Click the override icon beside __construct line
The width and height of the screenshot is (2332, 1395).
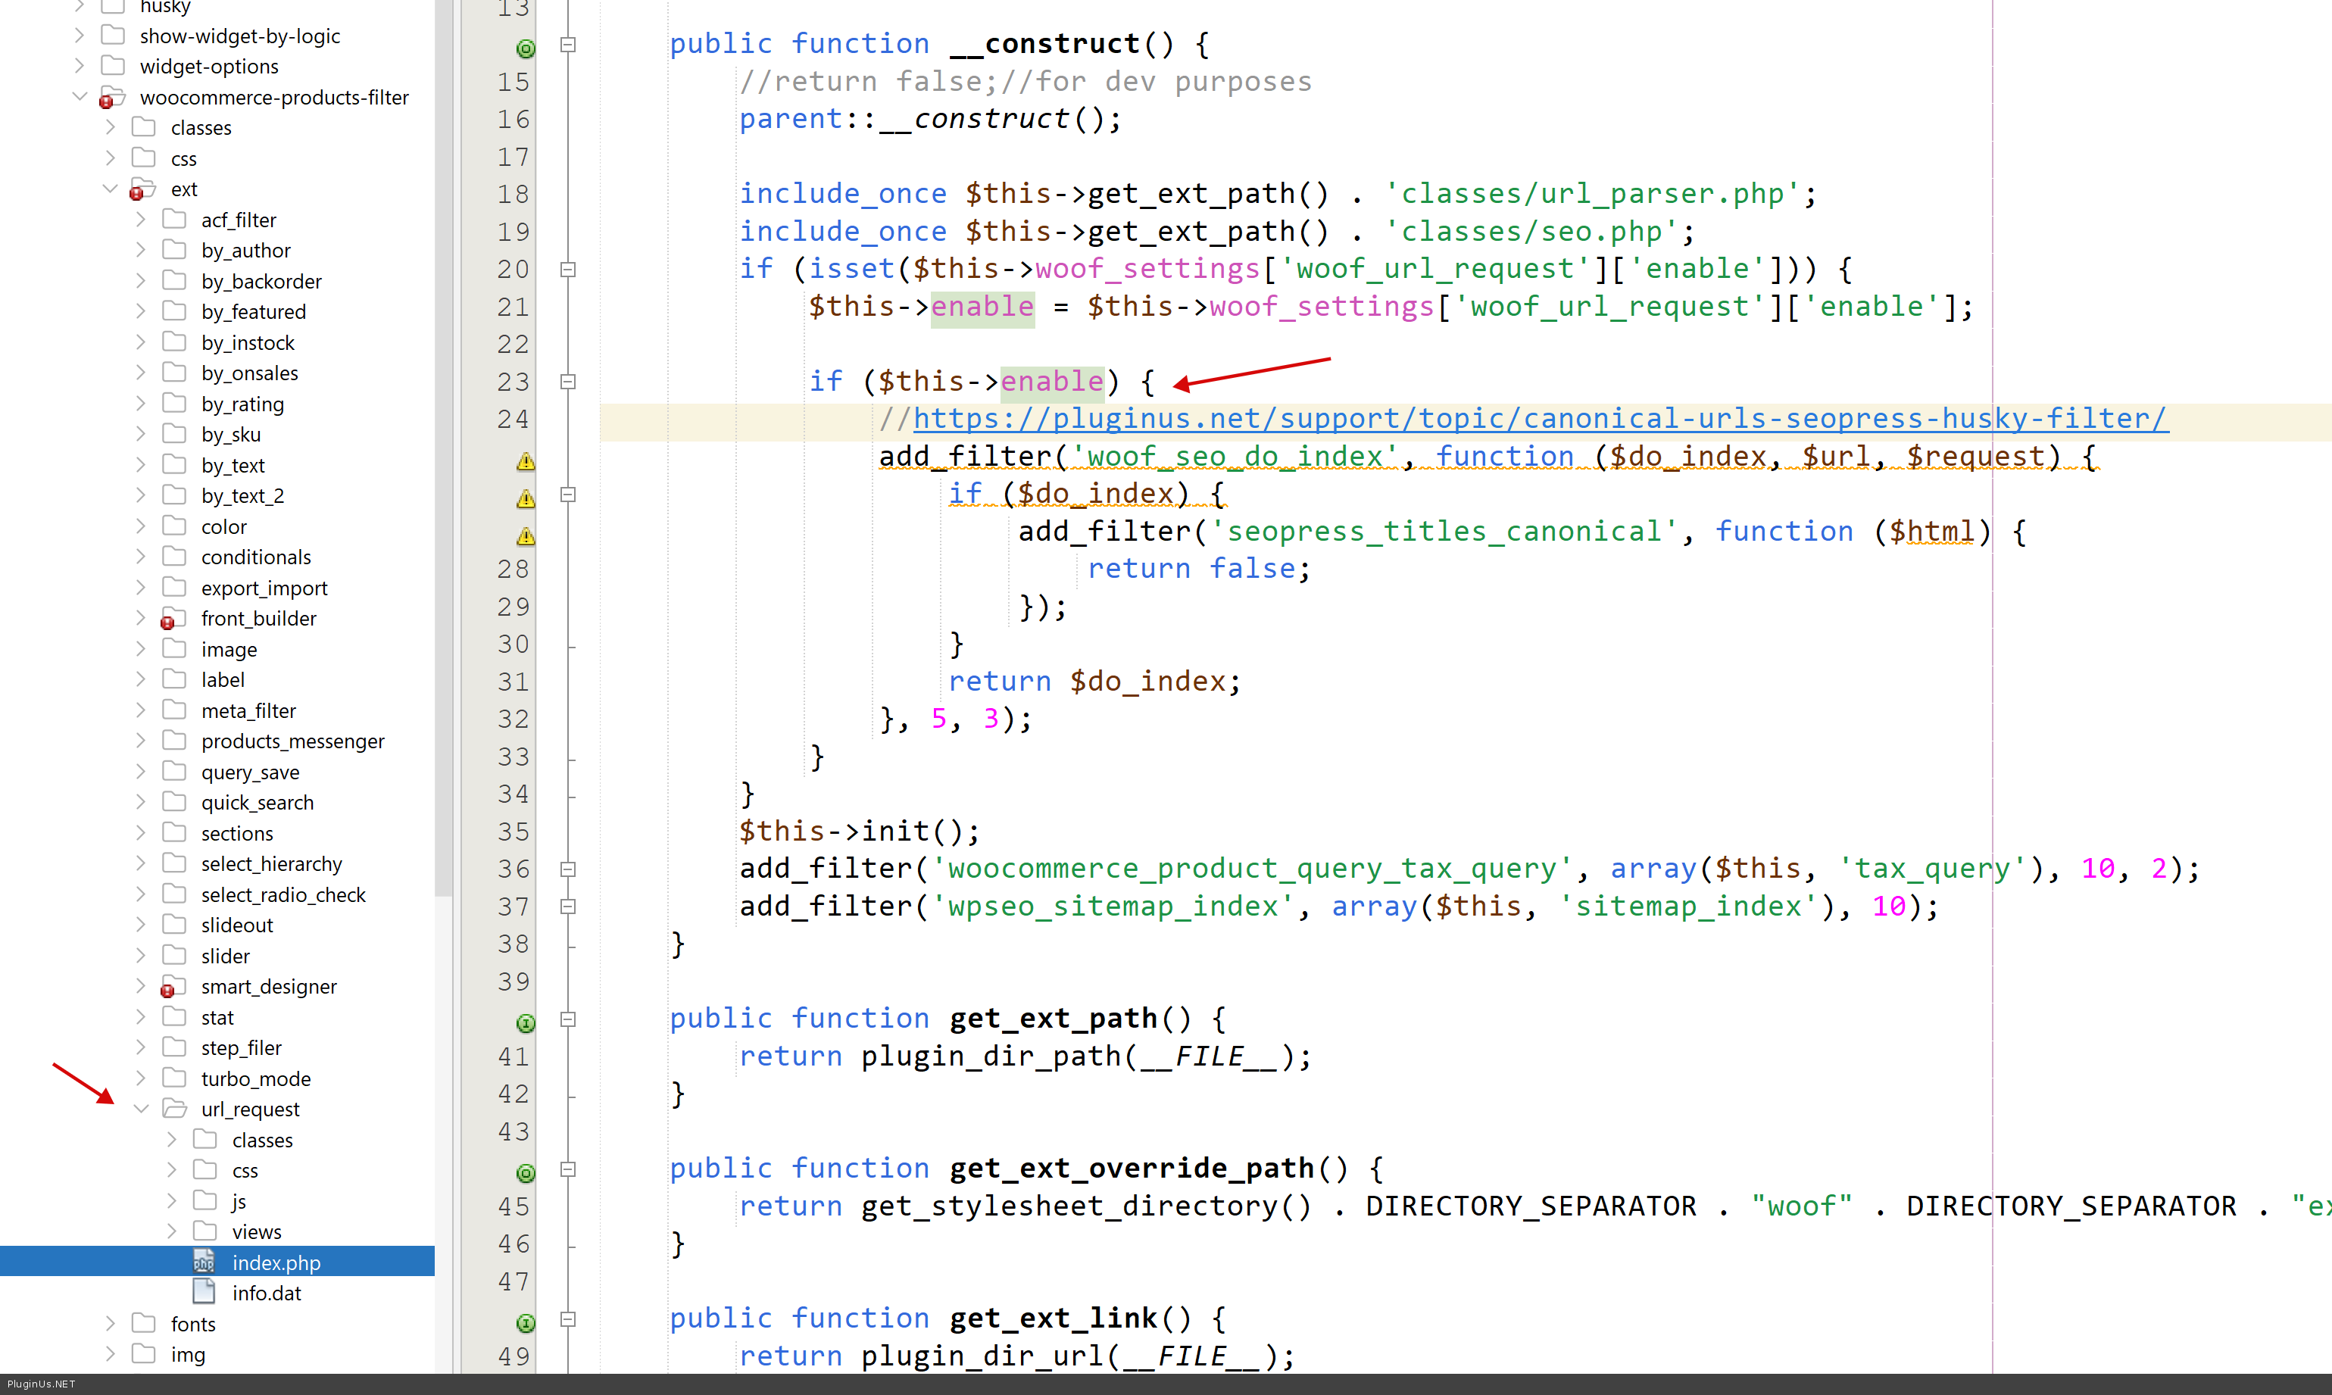click(526, 48)
